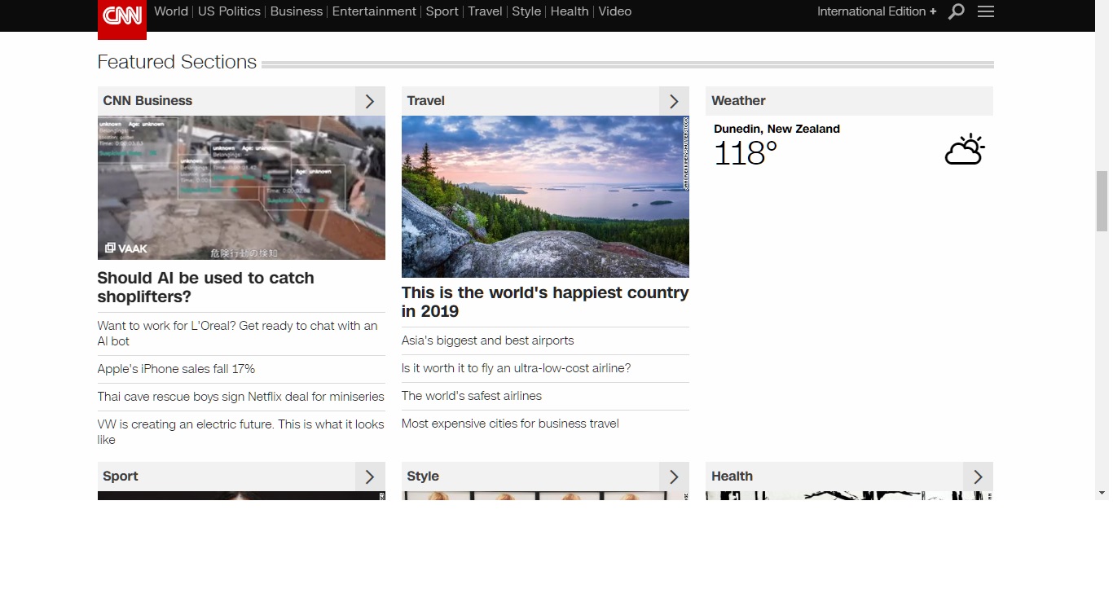The height and width of the screenshot is (593, 1113).
Task: Click scrollbar down arrow button
Action: [1102, 493]
